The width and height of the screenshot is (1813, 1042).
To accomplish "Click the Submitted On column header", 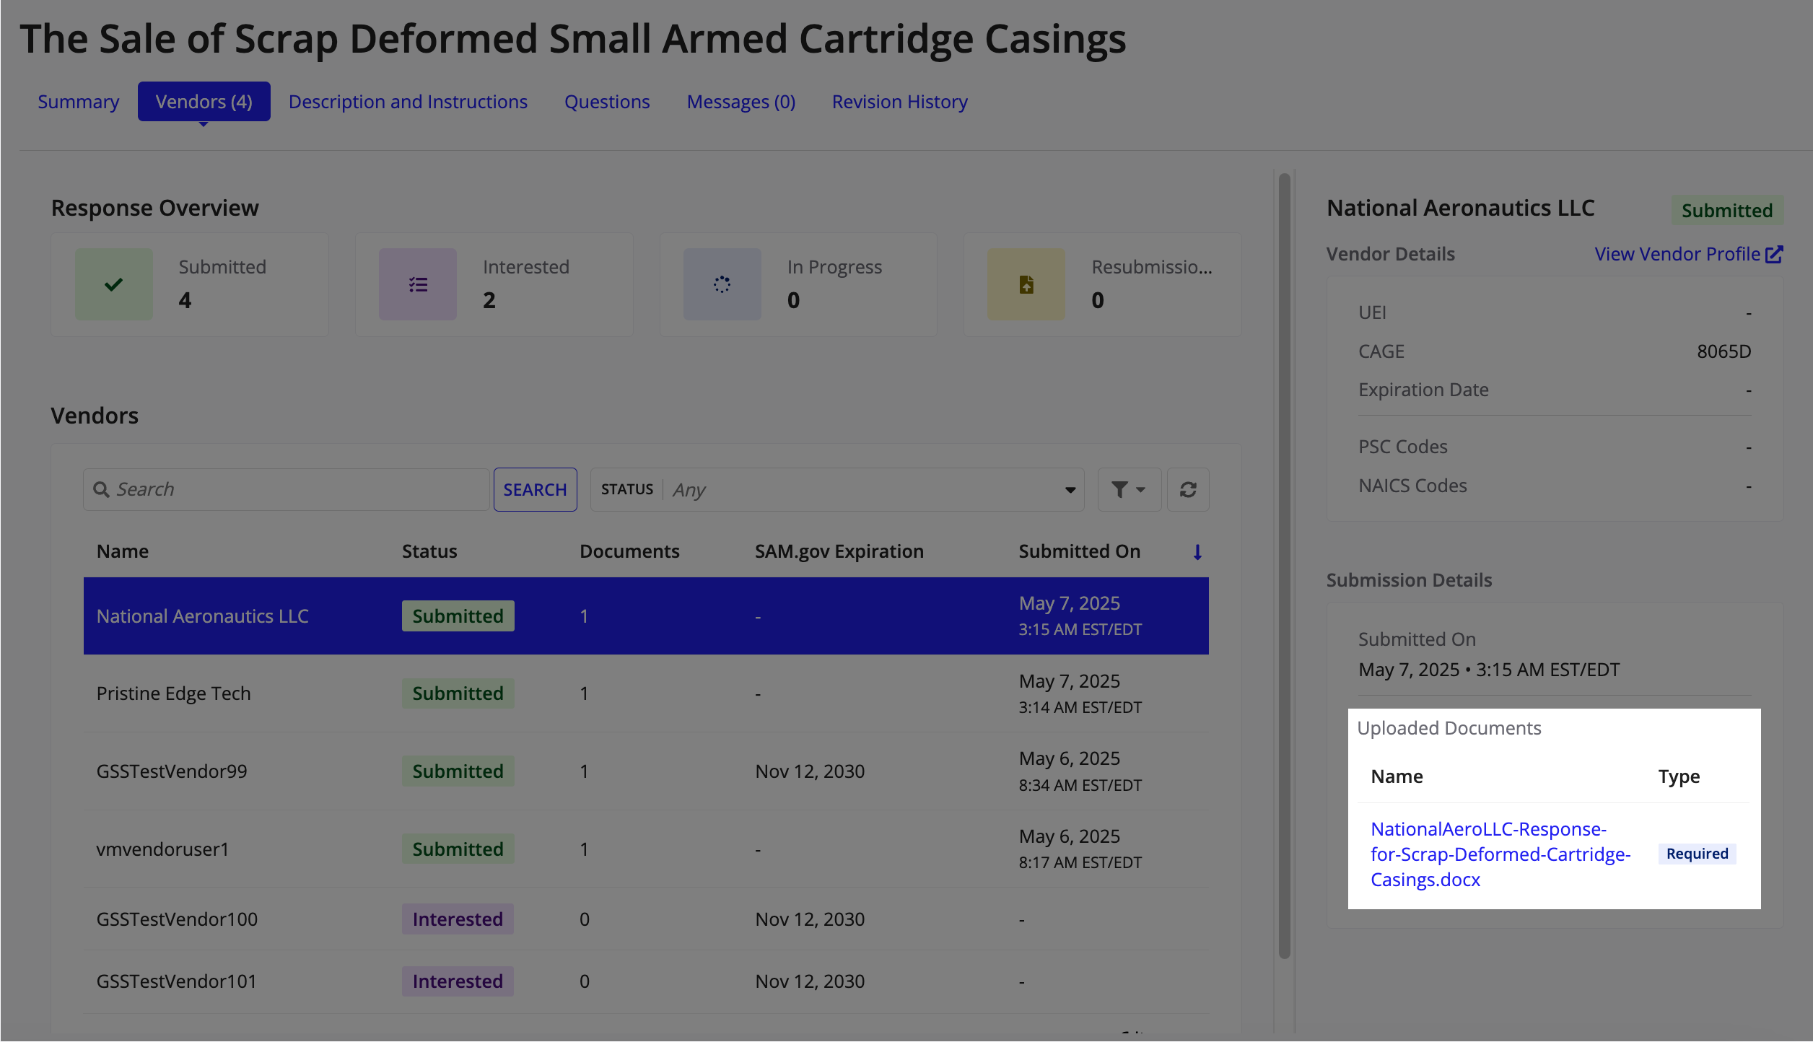I will 1080,551.
